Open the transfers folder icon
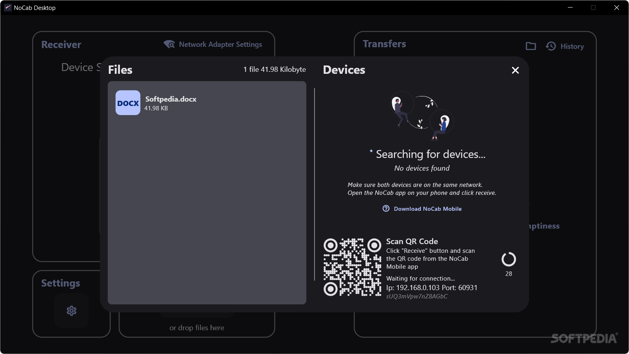 [531, 46]
